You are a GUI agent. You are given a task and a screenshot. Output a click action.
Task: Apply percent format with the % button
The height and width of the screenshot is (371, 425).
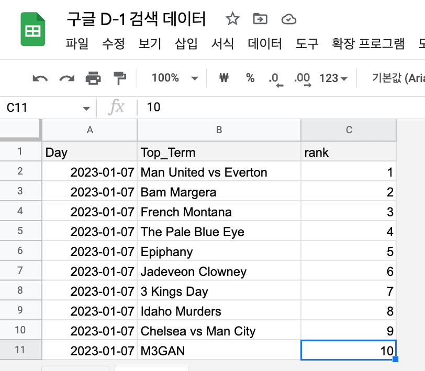coord(250,78)
